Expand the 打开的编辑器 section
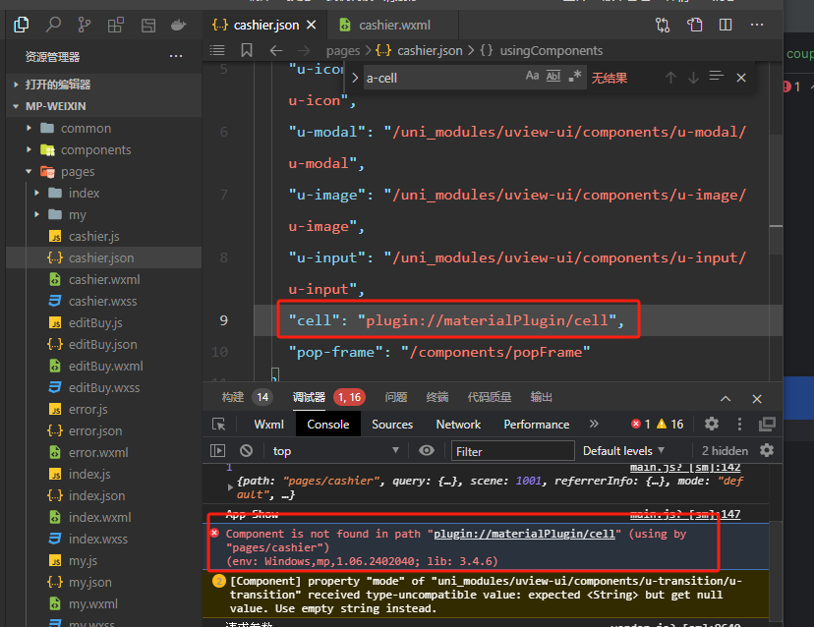 (x=16, y=85)
